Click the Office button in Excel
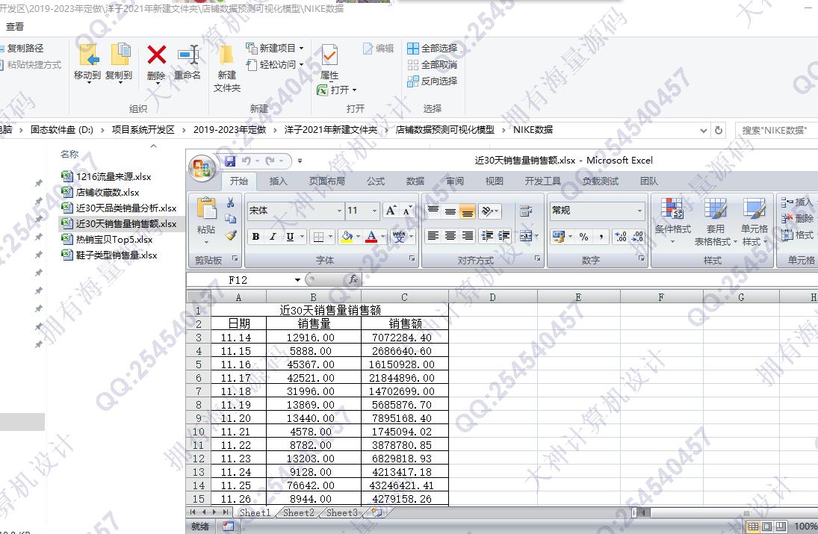Viewport: 818px width, 534px height. point(202,169)
